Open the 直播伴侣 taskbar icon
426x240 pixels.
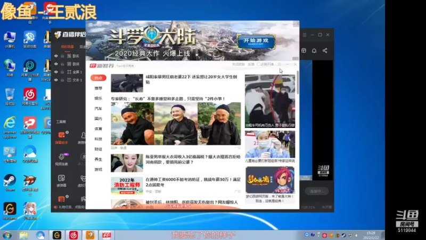90,235
